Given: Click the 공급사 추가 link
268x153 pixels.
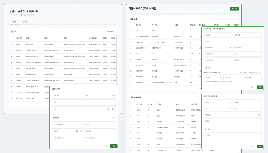Looking at the screenshot, I should coord(110,31).
